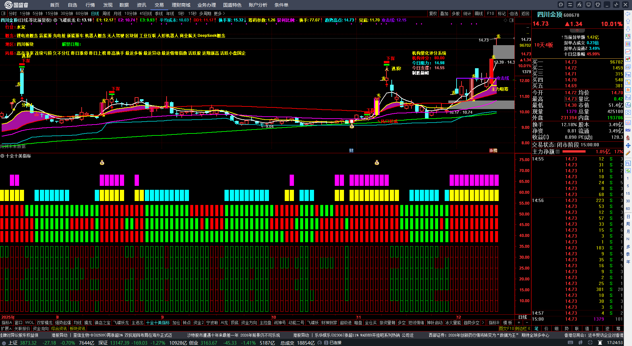Screen dimensions: 632x346
Task: Click the 上证 index value 3873.32
Action: point(28,343)
